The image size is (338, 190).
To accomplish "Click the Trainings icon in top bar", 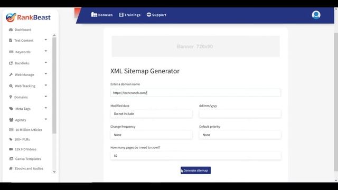I will (121, 15).
